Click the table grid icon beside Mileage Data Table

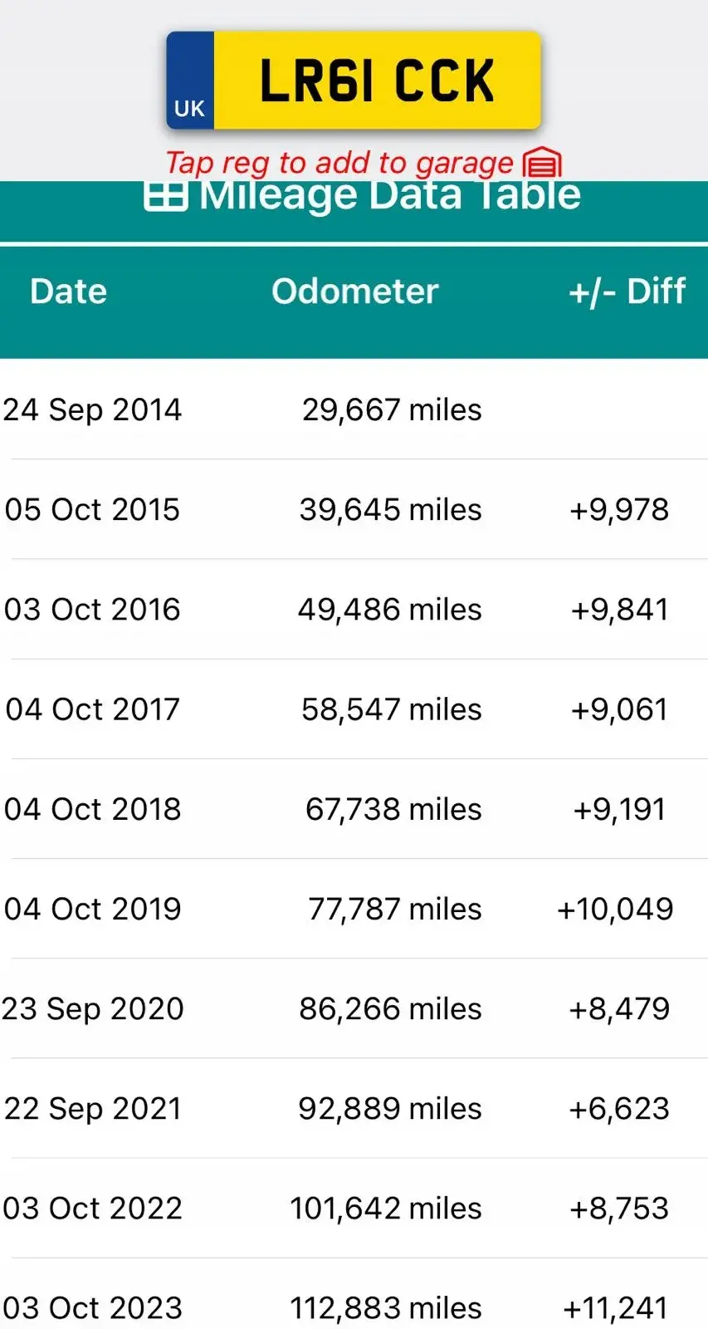165,196
